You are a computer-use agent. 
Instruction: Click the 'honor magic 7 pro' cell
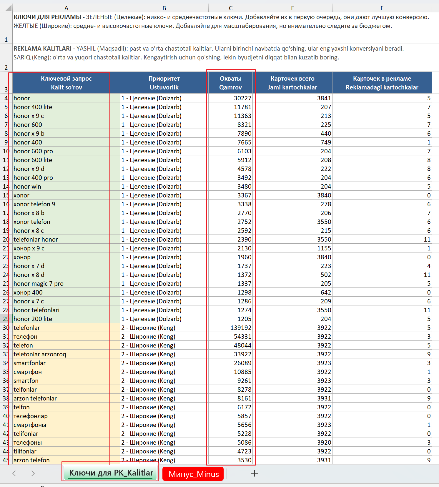(x=66, y=283)
